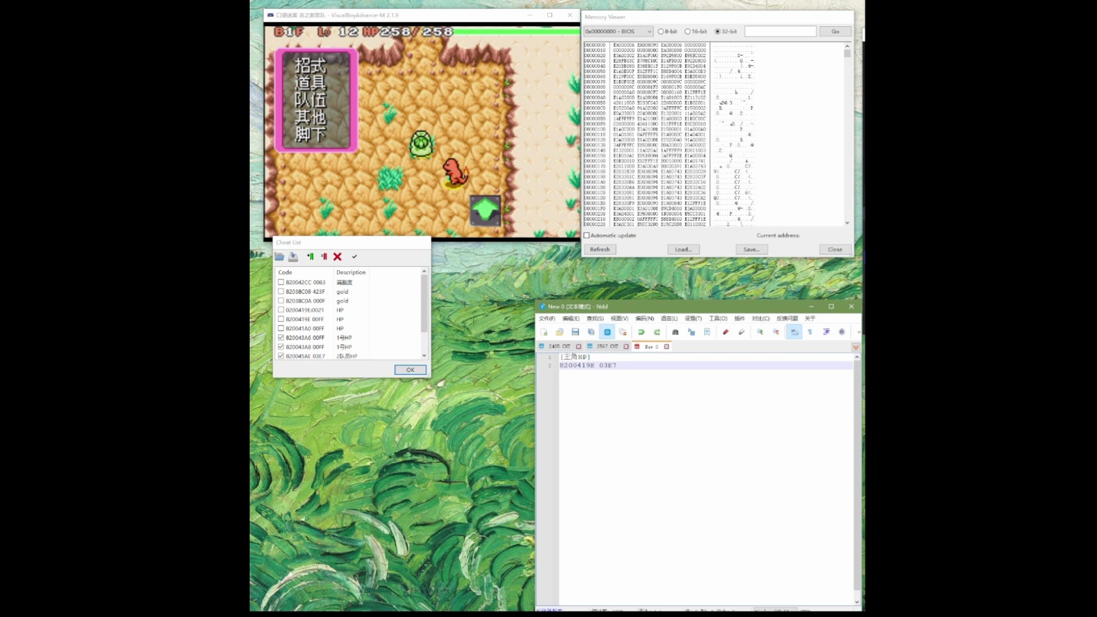This screenshot has width=1097, height=617.
Task: Open the 设置(T) menu in Ndd
Action: [x=693, y=319]
